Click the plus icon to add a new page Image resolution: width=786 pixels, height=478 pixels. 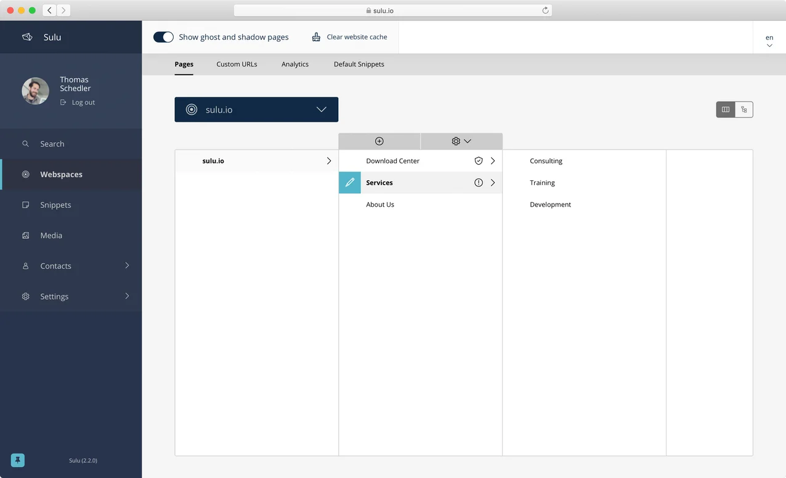click(x=379, y=141)
